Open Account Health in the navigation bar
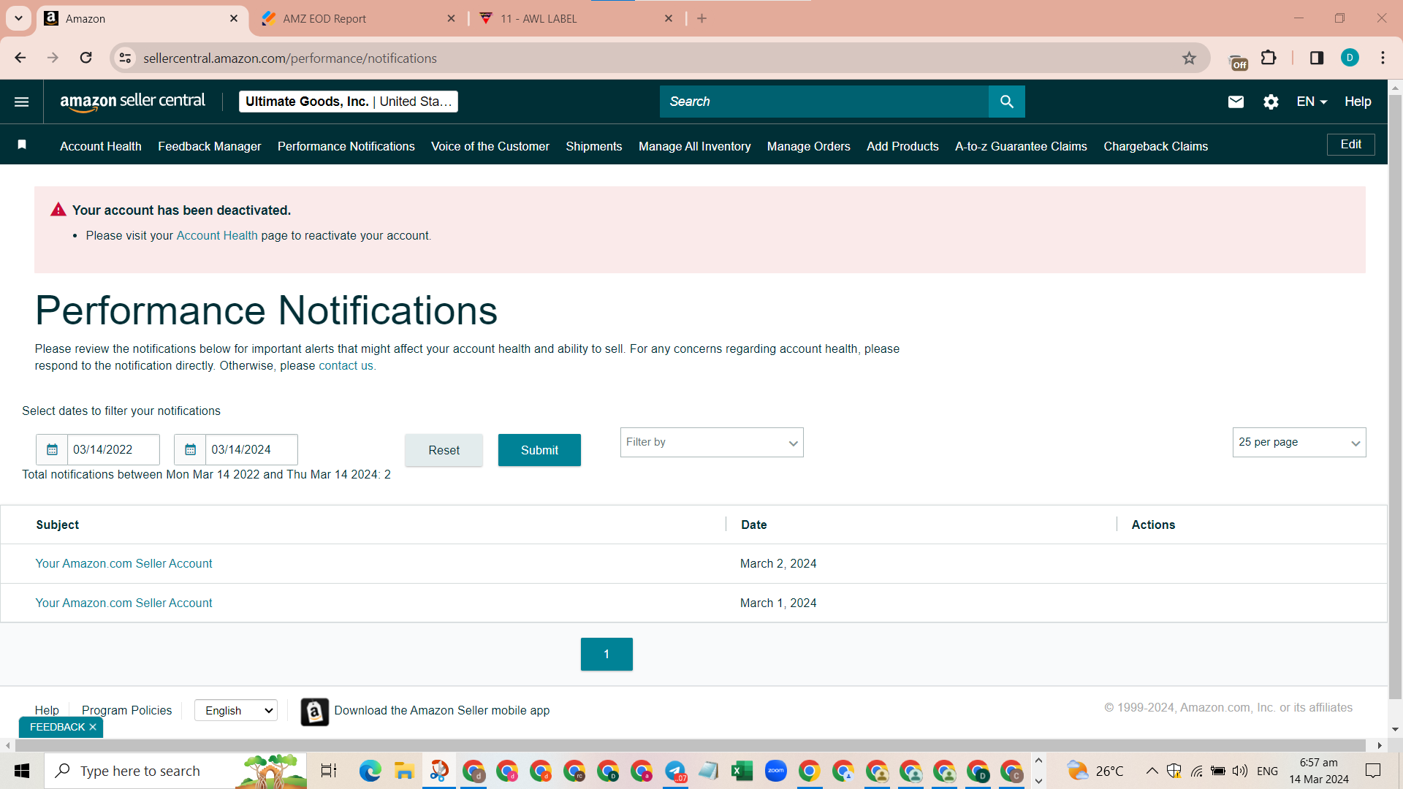This screenshot has height=789, width=1403. coord(101,146)
